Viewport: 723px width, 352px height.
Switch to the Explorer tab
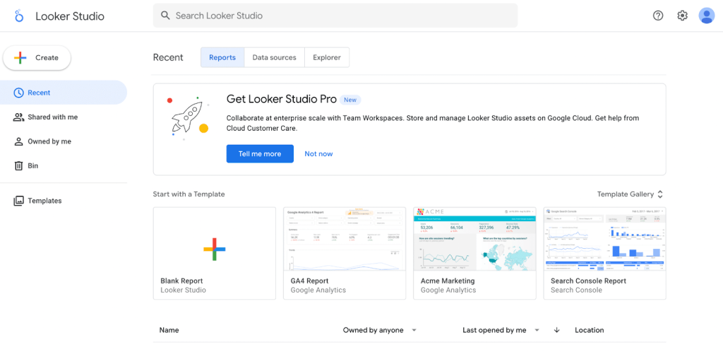(327, 58)
